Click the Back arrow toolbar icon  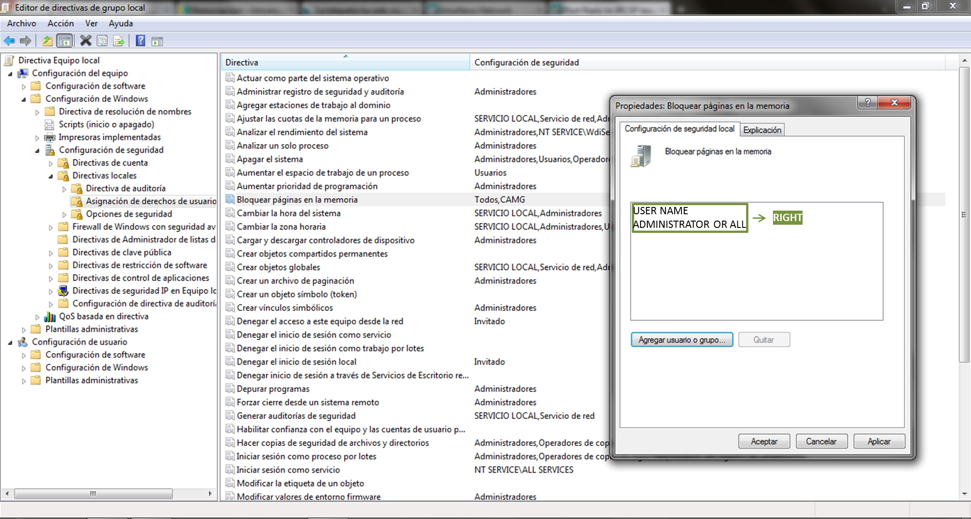coord(9,41)
